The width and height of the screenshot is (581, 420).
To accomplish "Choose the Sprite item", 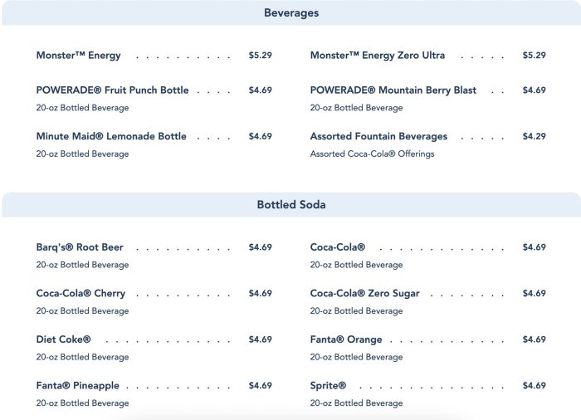I will [328, 386].
